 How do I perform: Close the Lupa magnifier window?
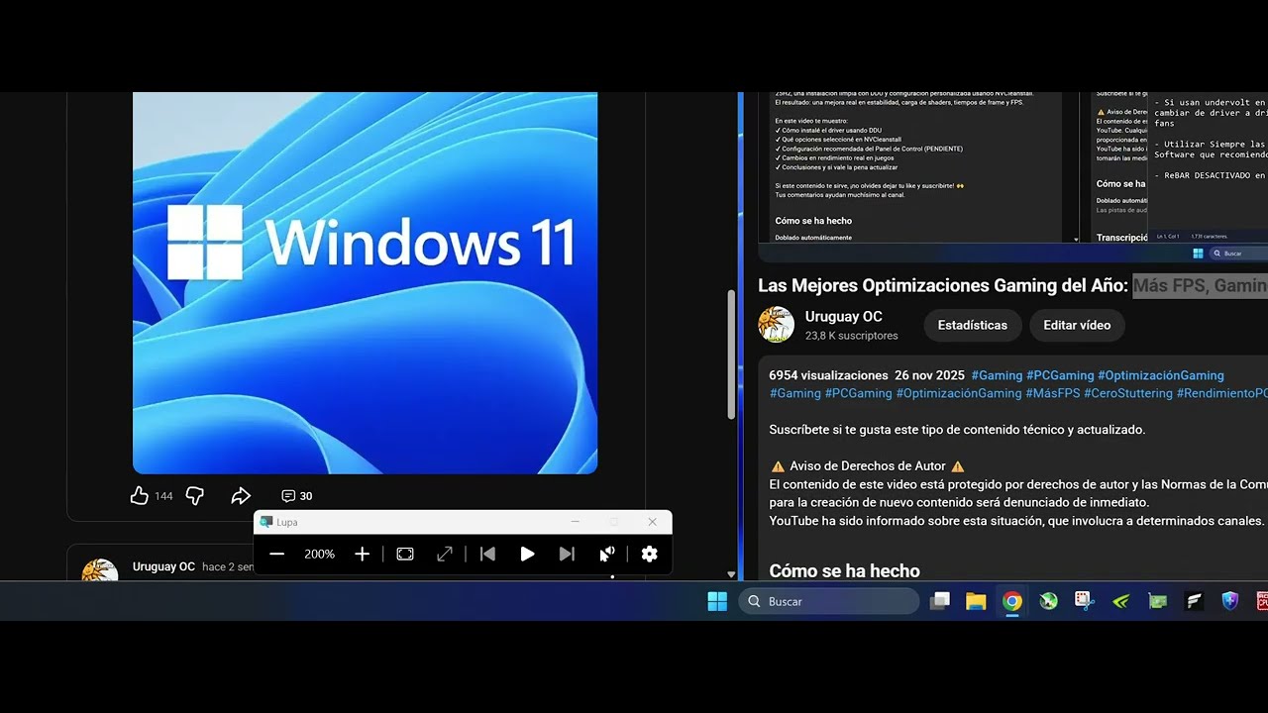coord(652,522)
